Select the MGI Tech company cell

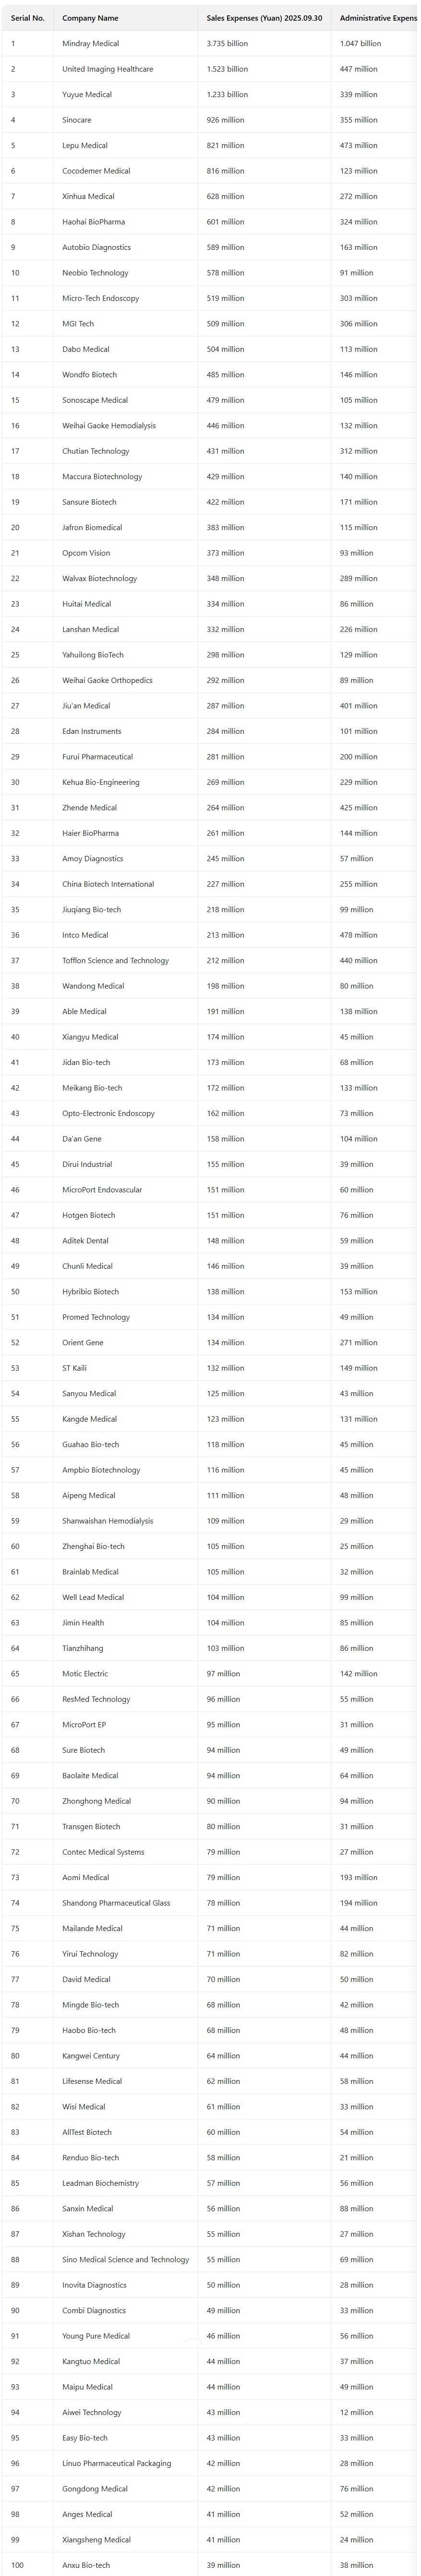126,324
